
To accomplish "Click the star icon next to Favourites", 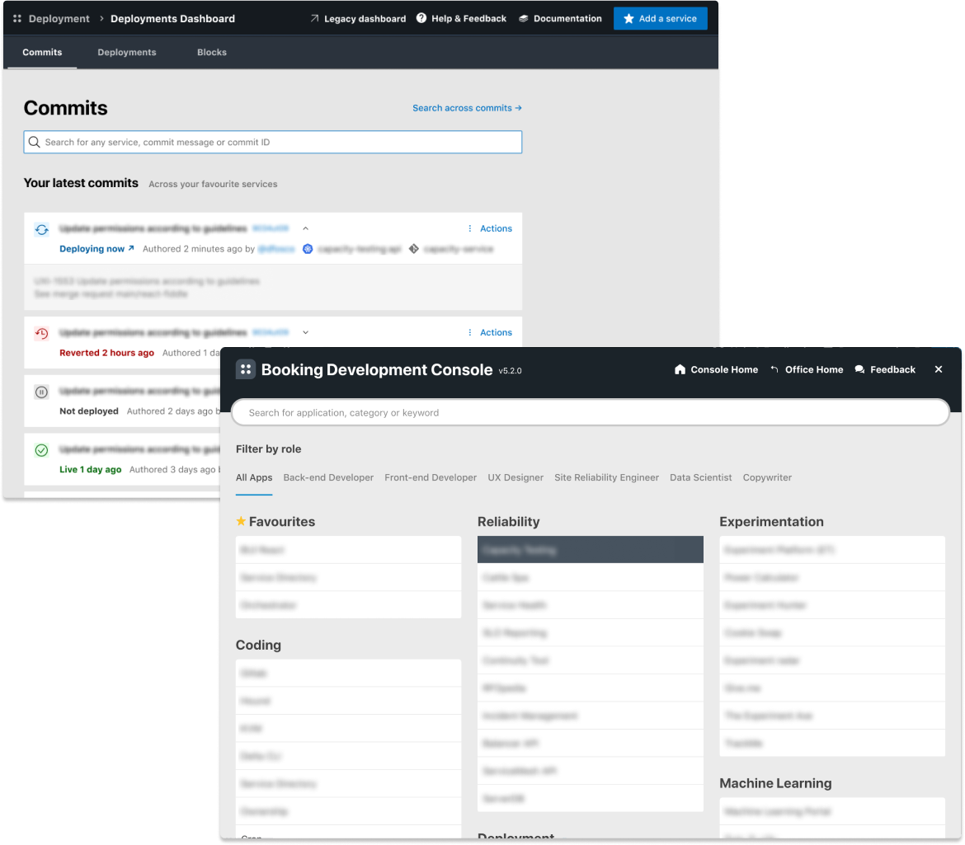I will [241, 521].
